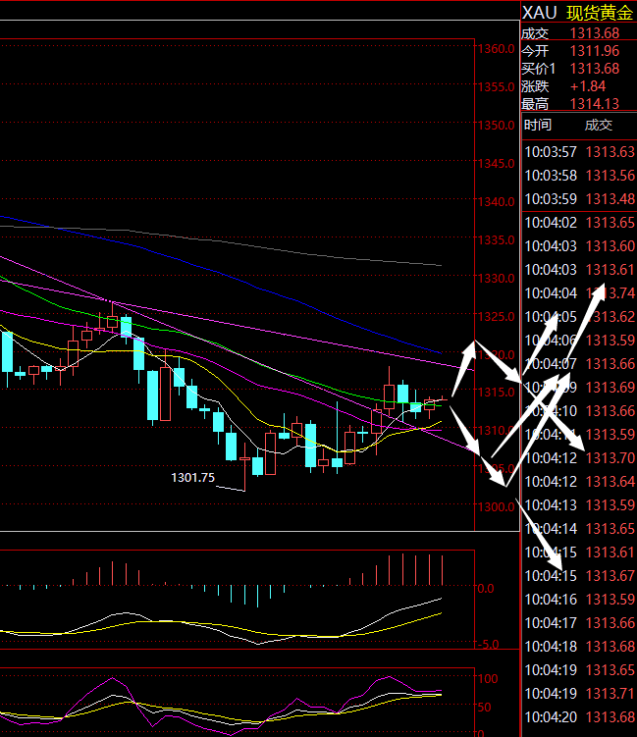Click the 1340.0 price axis label
This screenshot has width=637, height=737.
(x=496, y=202)
